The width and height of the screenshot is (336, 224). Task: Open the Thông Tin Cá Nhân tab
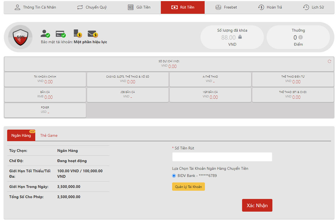coord(35,7)
